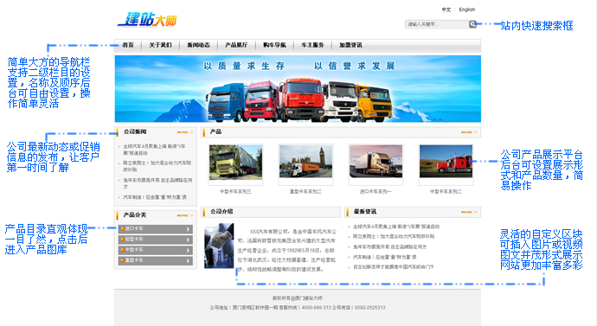The height and width of the screenshot is (326, 597).
Task: Switch language to 中文
Action: [446, 10]
